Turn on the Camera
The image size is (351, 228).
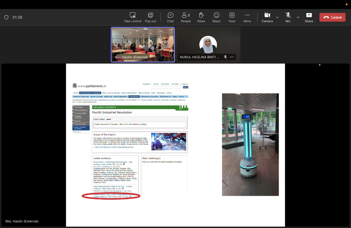[x=267, y=17]
